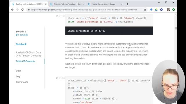The image size is (186, 104).
Task: Select 'Notebook' in the sidebar
Action: (21, 44)
